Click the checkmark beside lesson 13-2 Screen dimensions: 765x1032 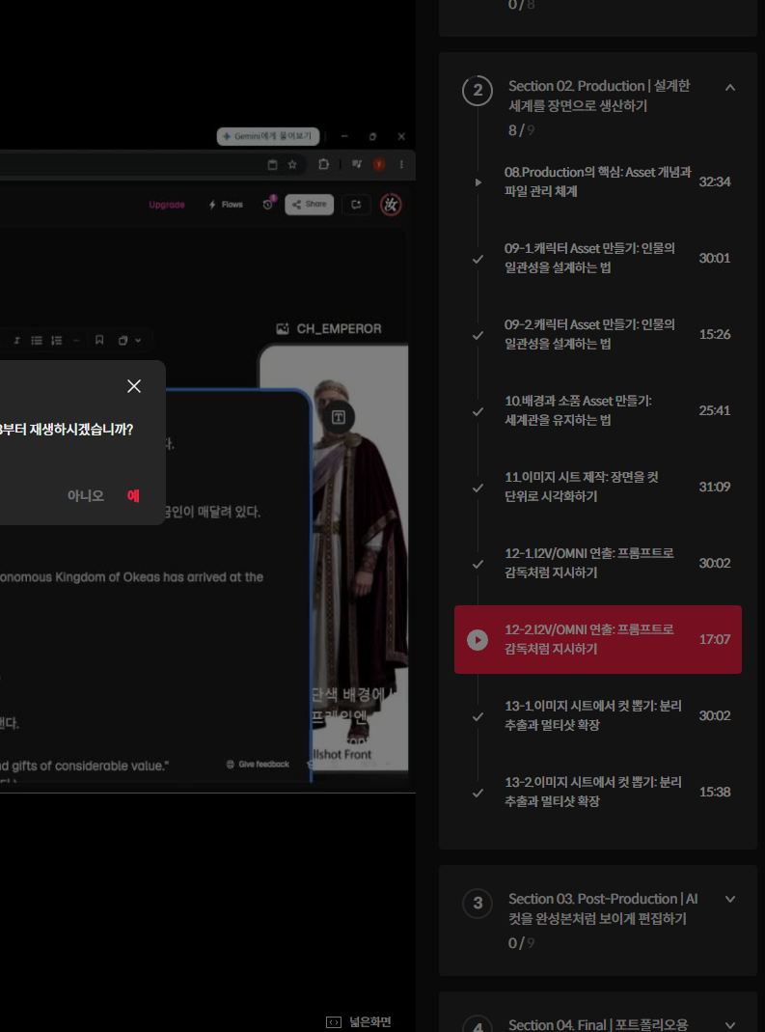tap(478, 794)
